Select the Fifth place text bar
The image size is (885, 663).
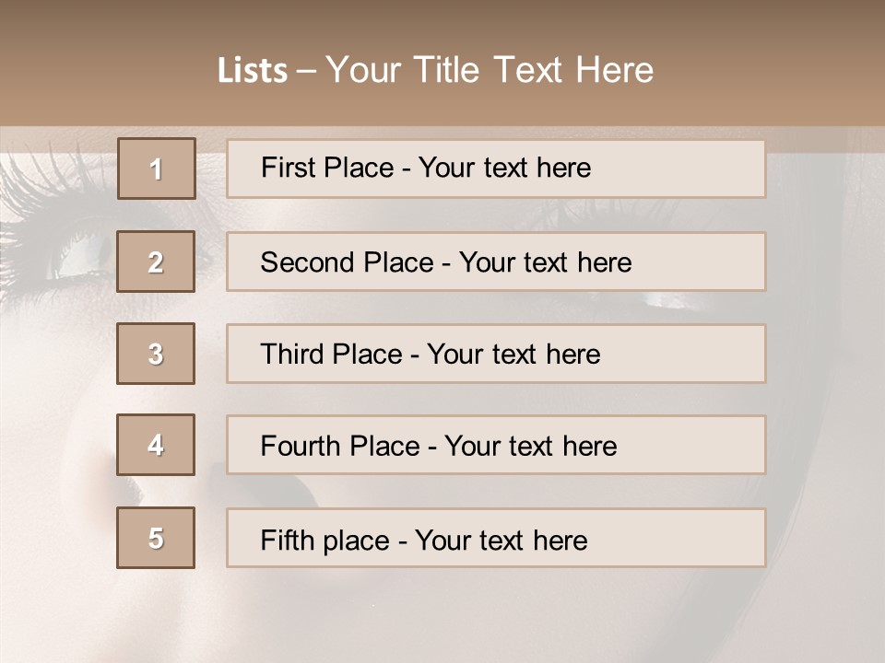coord(496,538)
